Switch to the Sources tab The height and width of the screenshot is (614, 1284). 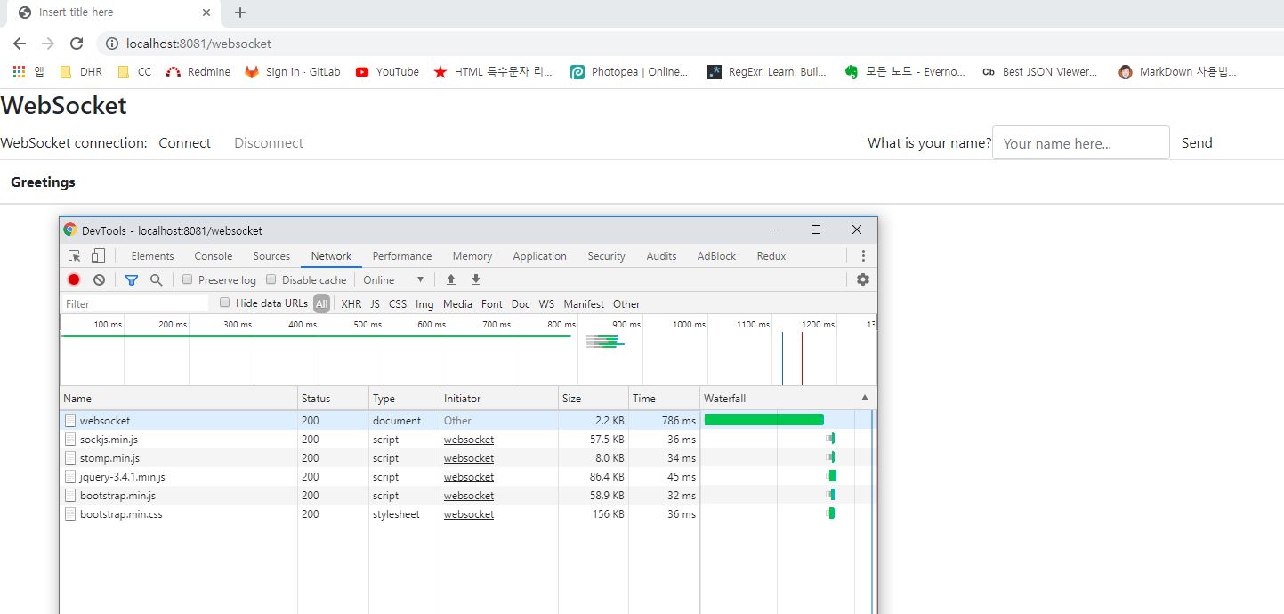point(271,256)
